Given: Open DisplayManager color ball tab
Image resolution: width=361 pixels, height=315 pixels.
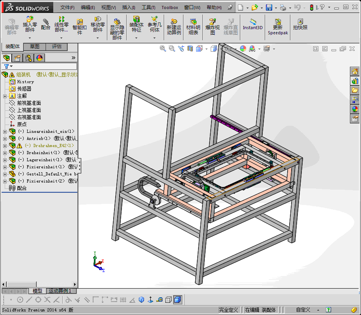Looking at the screenshot, I should (39, 58).
